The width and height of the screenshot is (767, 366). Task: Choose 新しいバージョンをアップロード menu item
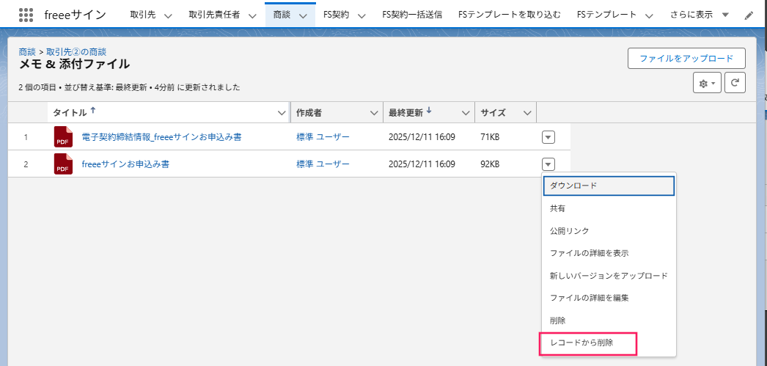pyautogui.click(x=609, y=276)
